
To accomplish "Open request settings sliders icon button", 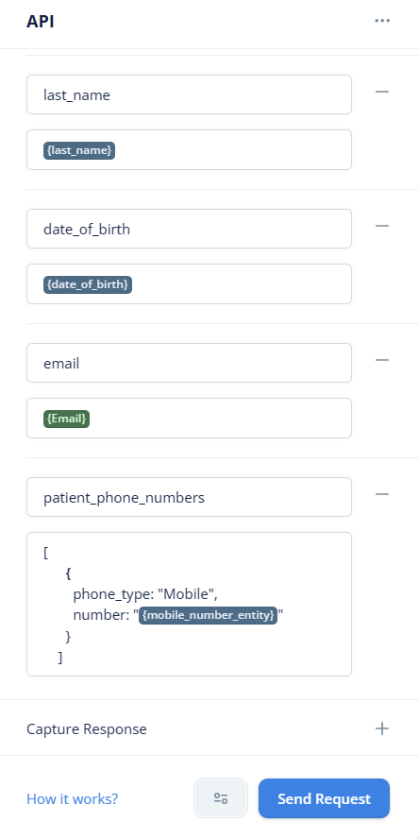I will click(x=221, y=798).
